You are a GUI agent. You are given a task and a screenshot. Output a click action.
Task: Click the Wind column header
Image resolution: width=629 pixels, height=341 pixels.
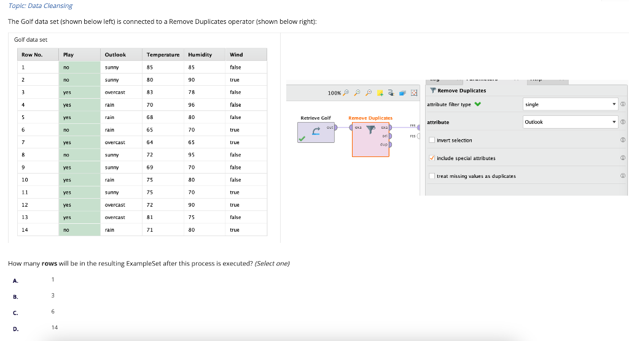point(246,55)
